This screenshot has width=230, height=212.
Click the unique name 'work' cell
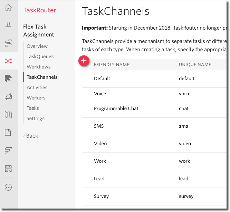click(184, 161)
